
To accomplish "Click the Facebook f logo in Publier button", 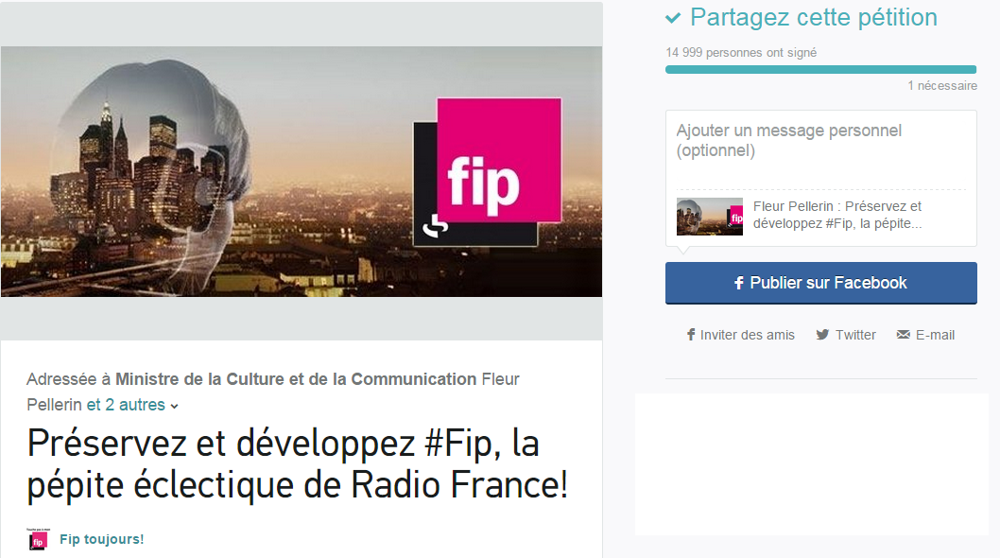I will pos(738,283).
